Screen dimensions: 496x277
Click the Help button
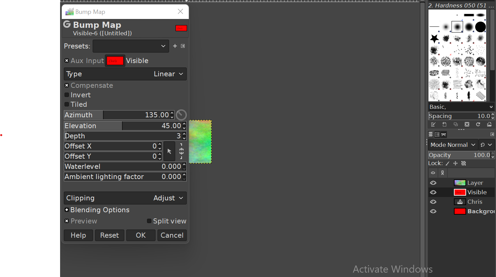click(x=78, y=235)
